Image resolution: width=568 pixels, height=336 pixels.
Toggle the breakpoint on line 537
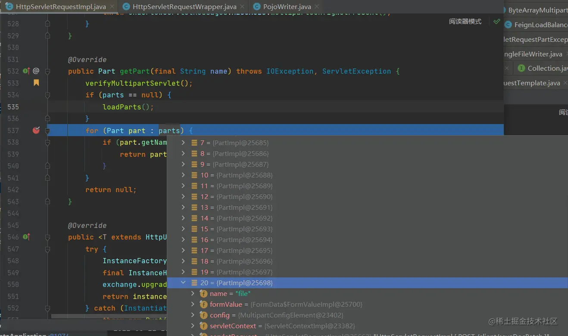pos(36,130)
